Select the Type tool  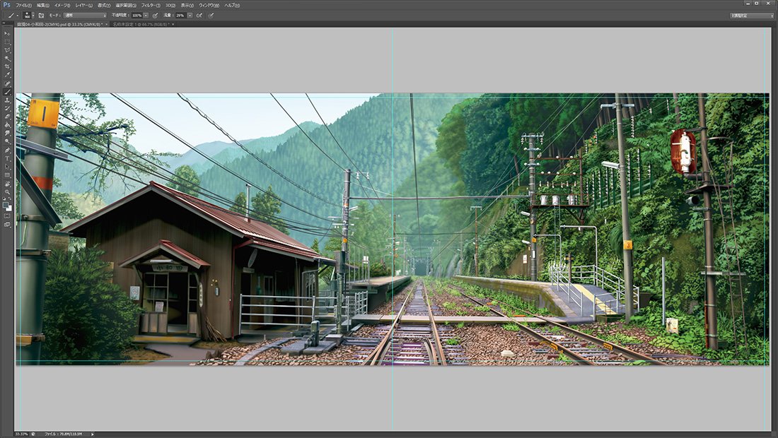(x=7, y=158)
